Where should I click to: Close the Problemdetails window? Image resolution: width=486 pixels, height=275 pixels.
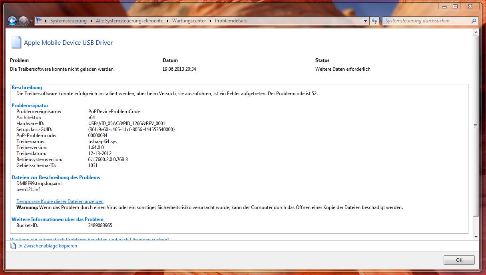[x=470, y=7]
